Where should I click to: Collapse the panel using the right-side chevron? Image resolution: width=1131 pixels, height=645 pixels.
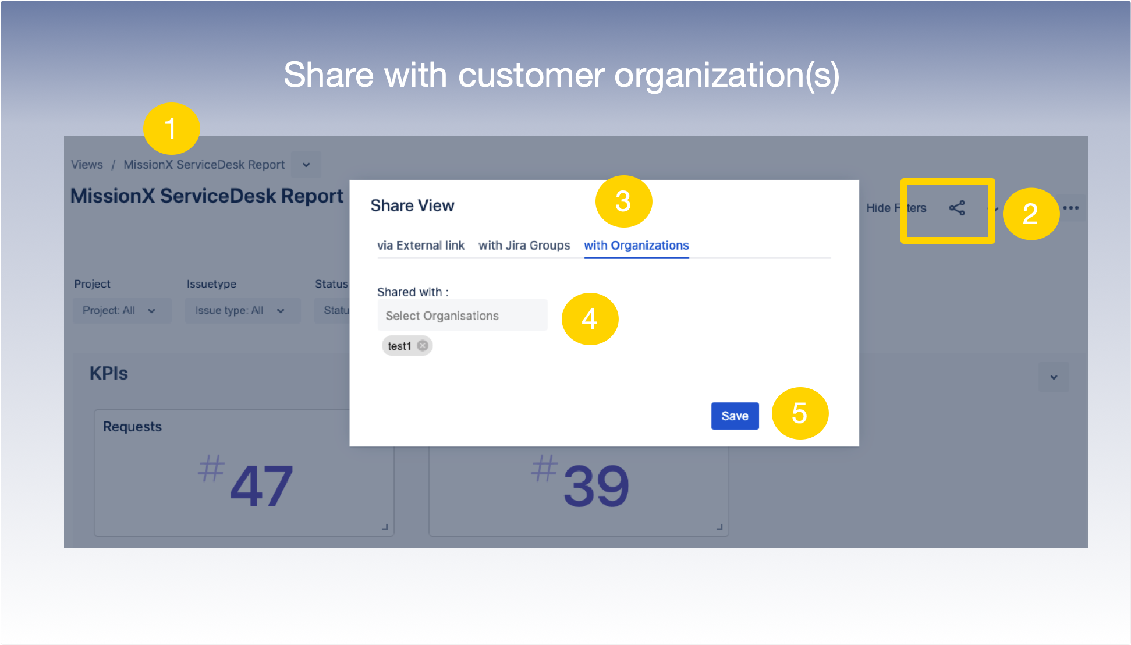point(1054,377)
